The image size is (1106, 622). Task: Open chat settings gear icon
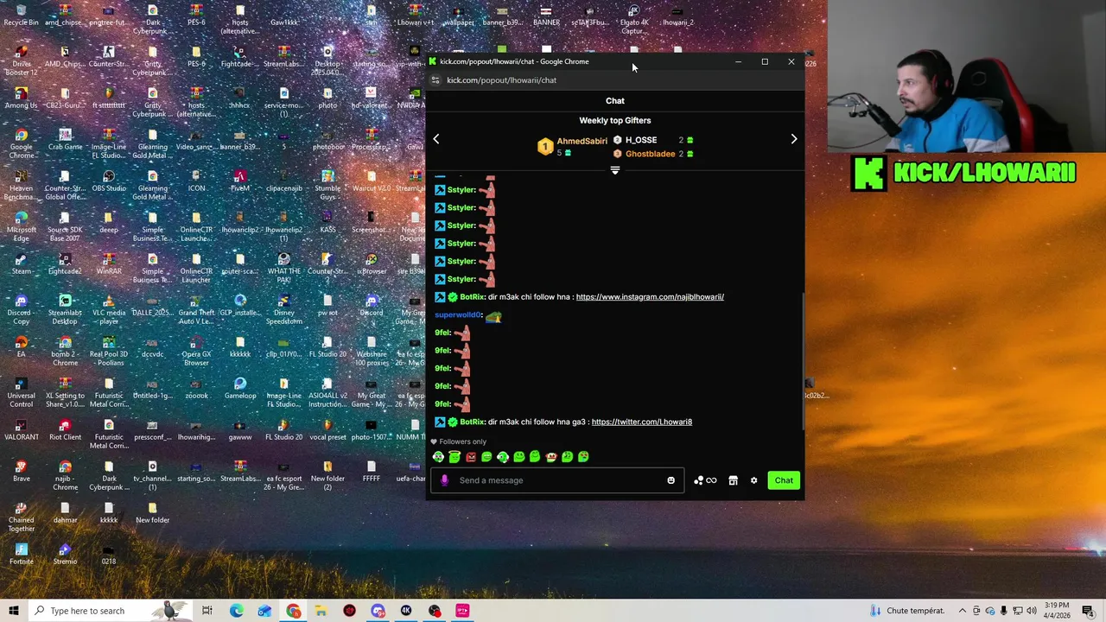pos(753,480)
